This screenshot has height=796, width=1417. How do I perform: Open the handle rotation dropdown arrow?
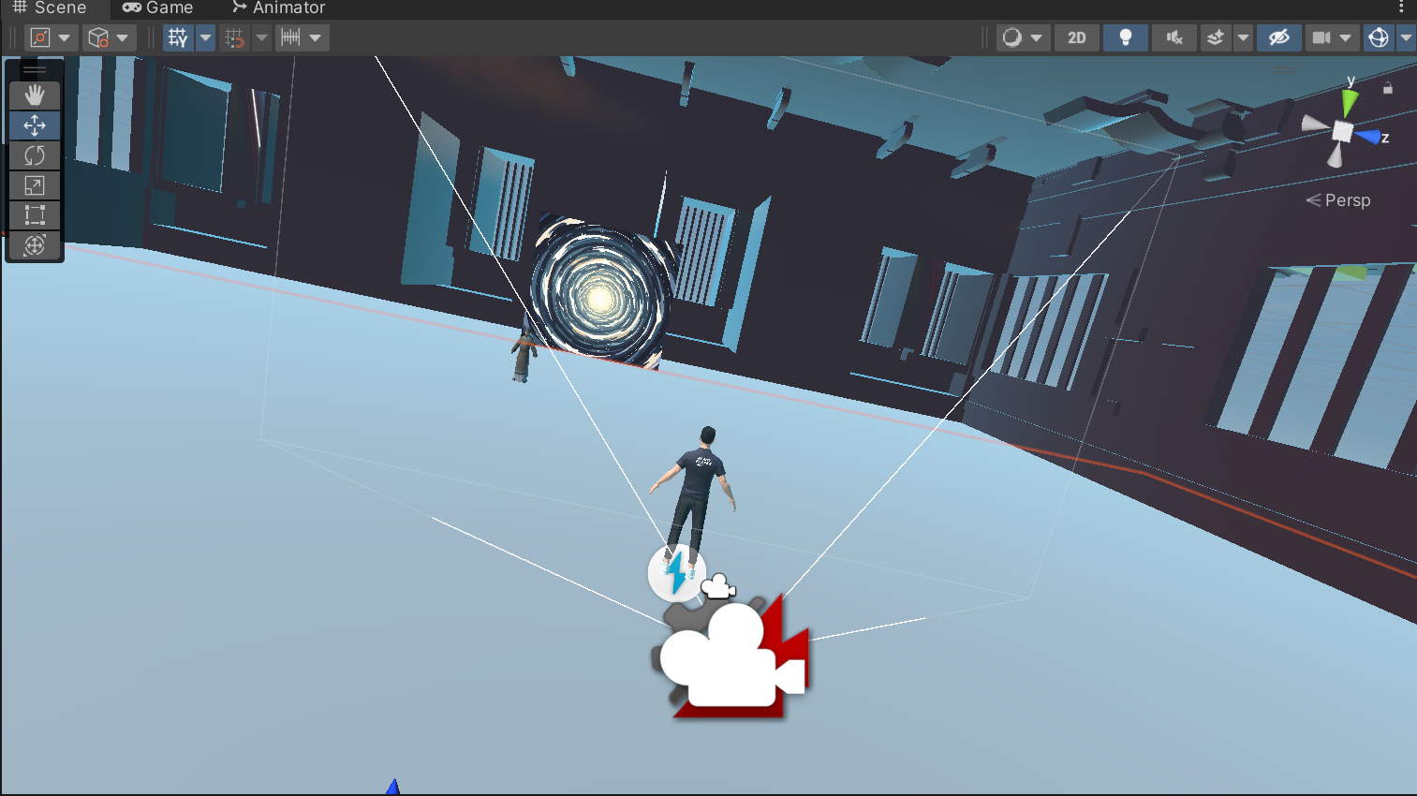pyautogui.click(x=123, y=37)
